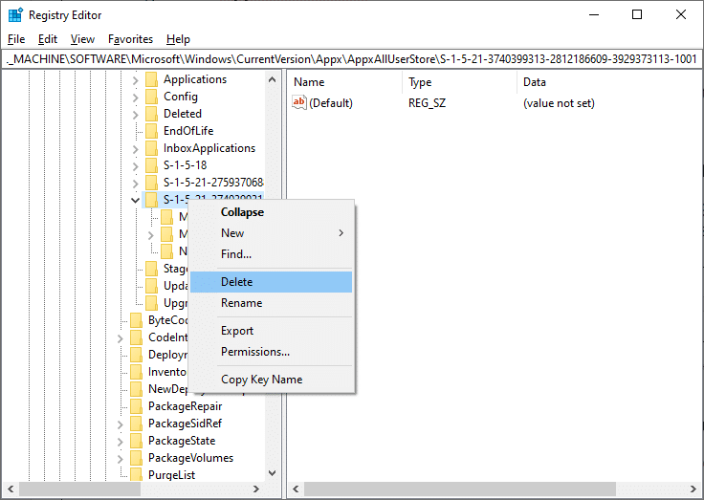The height and width of the screenshot is (500, 704).
Task: Collapse the selected S-1-5-21-374039931 key arrow
Action: (x=135, y=200)
